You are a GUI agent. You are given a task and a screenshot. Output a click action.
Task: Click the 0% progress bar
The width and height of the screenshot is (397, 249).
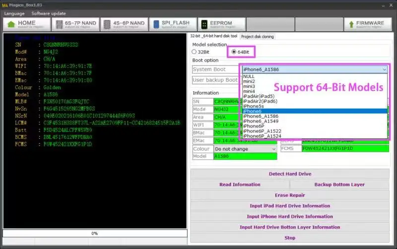(95, 233)
